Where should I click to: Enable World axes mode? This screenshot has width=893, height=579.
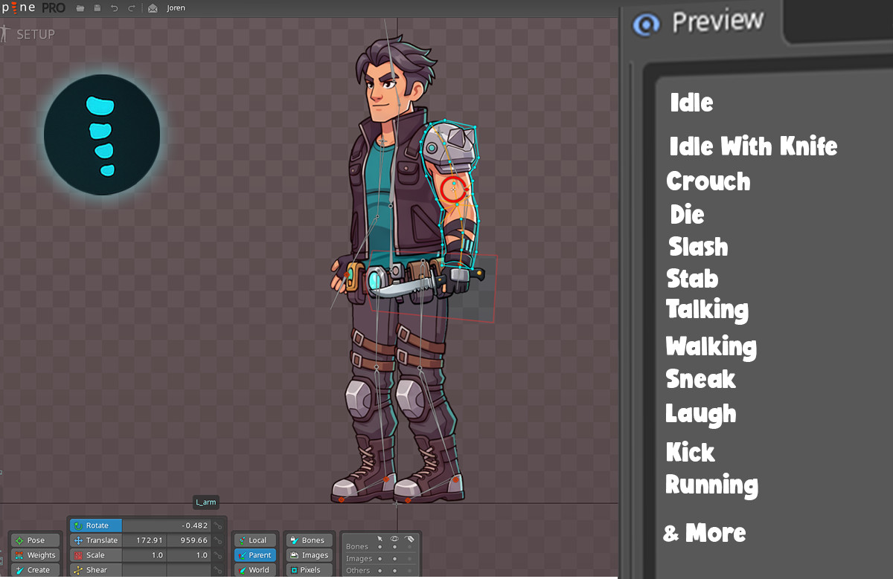click(x=255, y=570)
